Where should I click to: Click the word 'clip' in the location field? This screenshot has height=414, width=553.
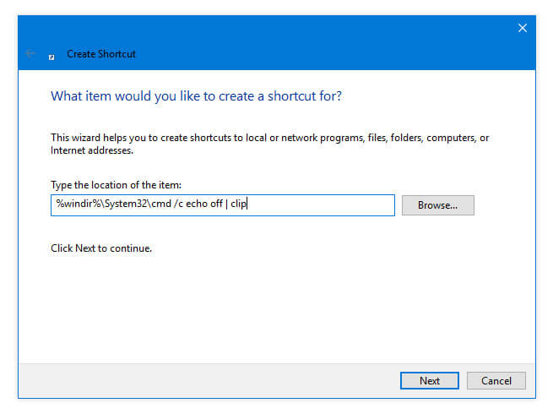[x=238, y=204]
